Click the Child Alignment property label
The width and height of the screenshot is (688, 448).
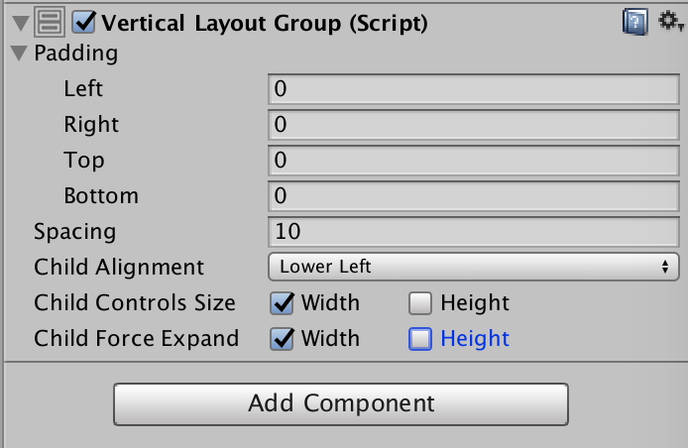coord(119,267)
